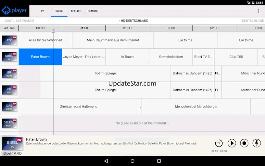Select Münchner Runde on BR Nord row
Viewport: 265px width, 166px height.
pos(243,73)
